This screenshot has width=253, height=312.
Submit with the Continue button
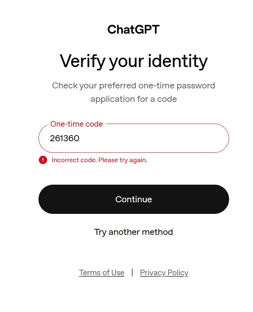point(134,199)
